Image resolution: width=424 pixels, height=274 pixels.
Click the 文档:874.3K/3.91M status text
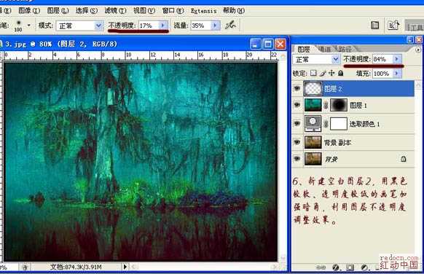pyautogui.click(x=76, y=267)
